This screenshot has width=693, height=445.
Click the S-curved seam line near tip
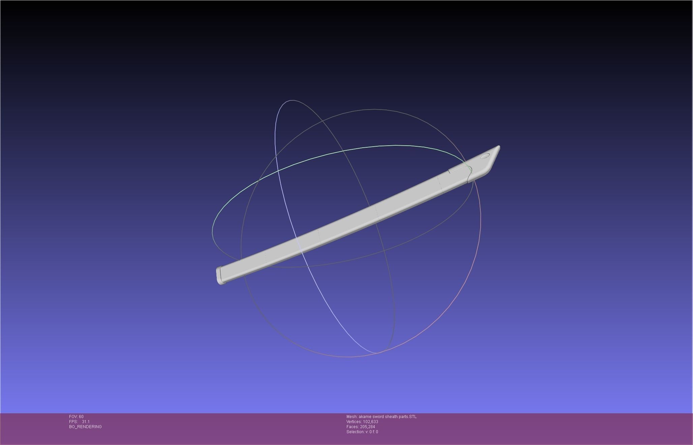click(x=470, y=174)
